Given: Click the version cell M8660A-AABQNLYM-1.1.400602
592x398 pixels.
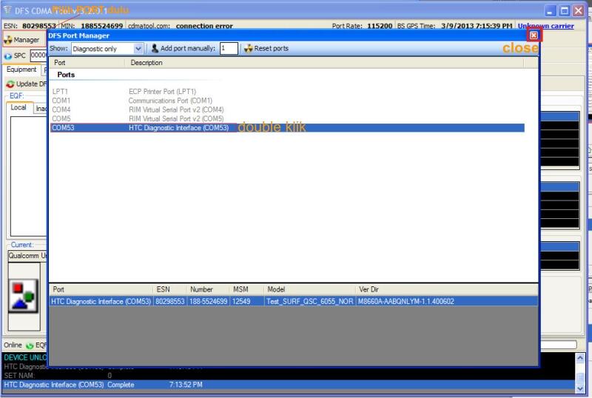Looking at the screenshot, I should [x=406, y=301].
